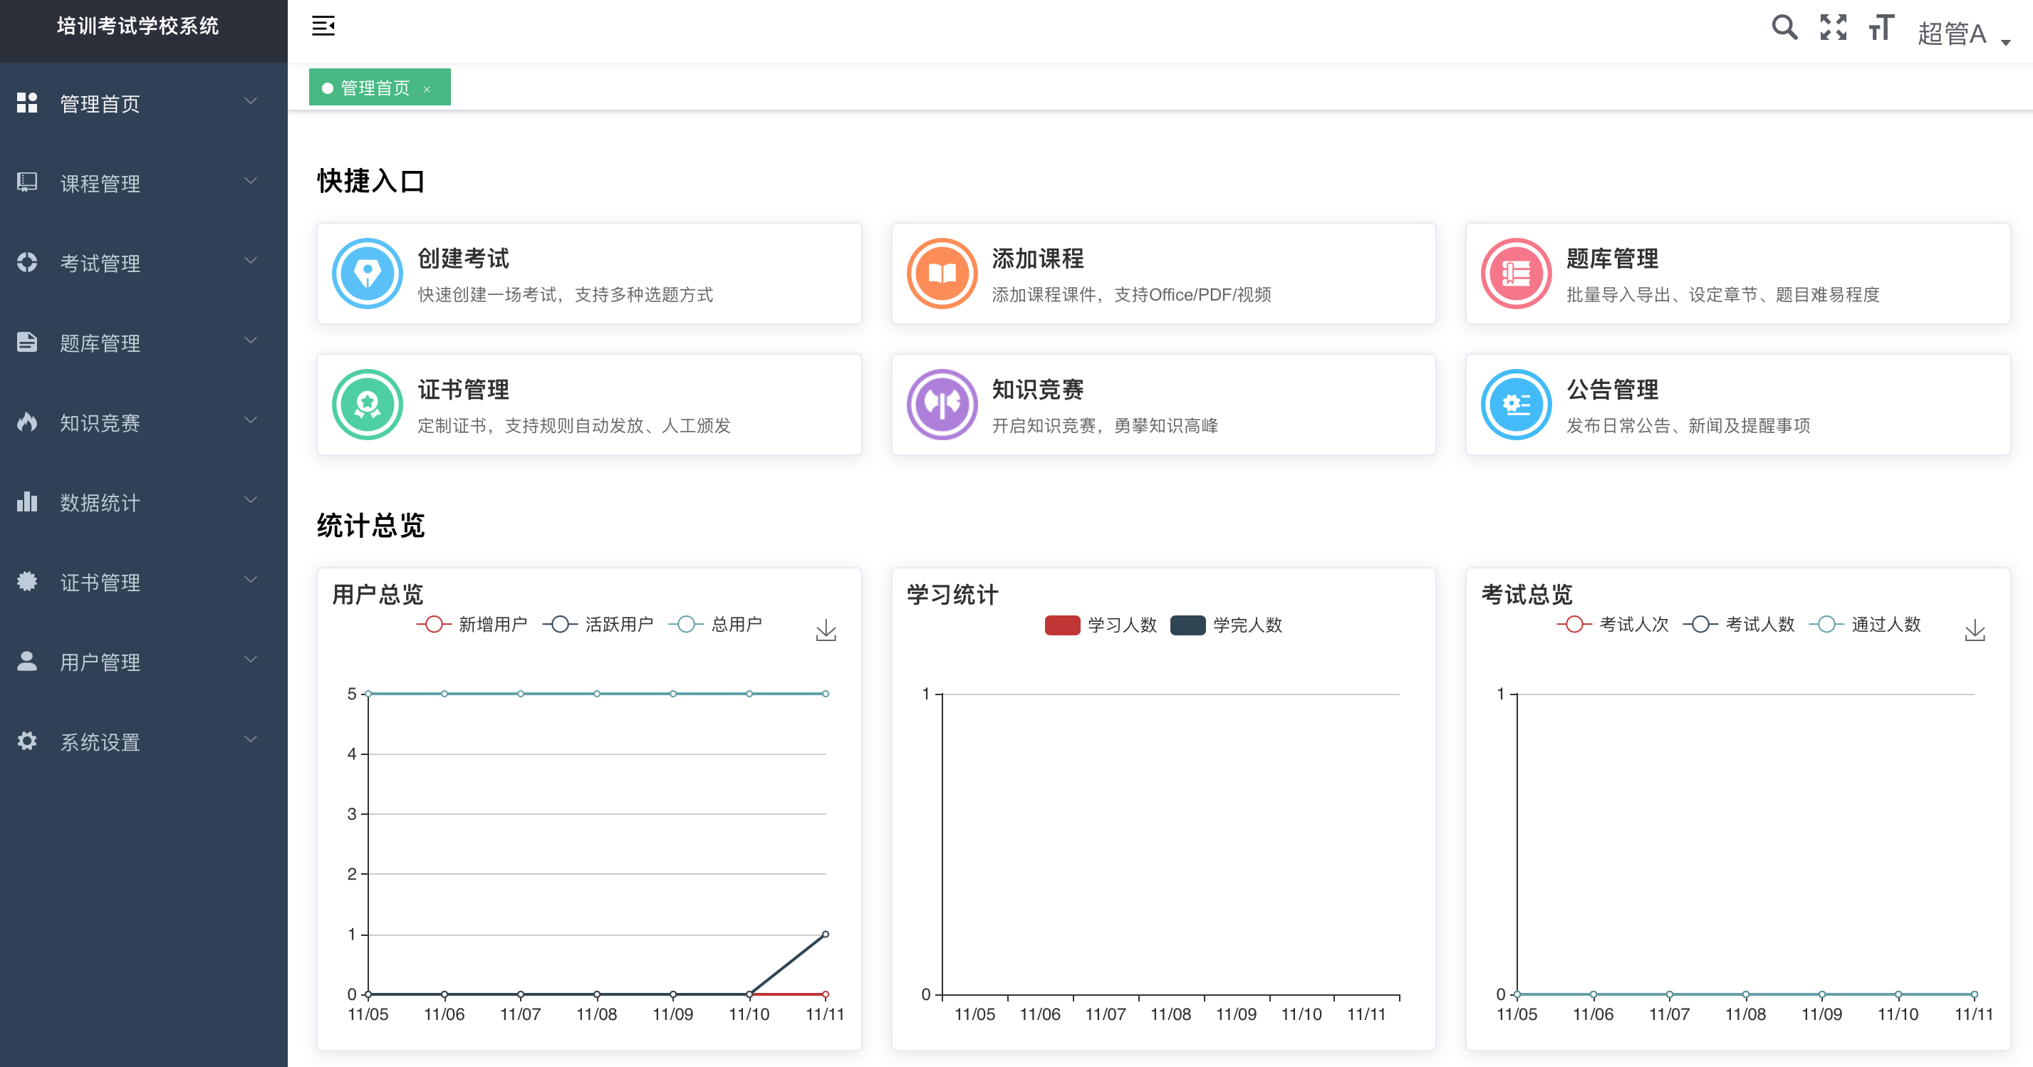2033x1067 pixels.
Task: Toggle fullscreen mode icon
Action: [1834, 28]
